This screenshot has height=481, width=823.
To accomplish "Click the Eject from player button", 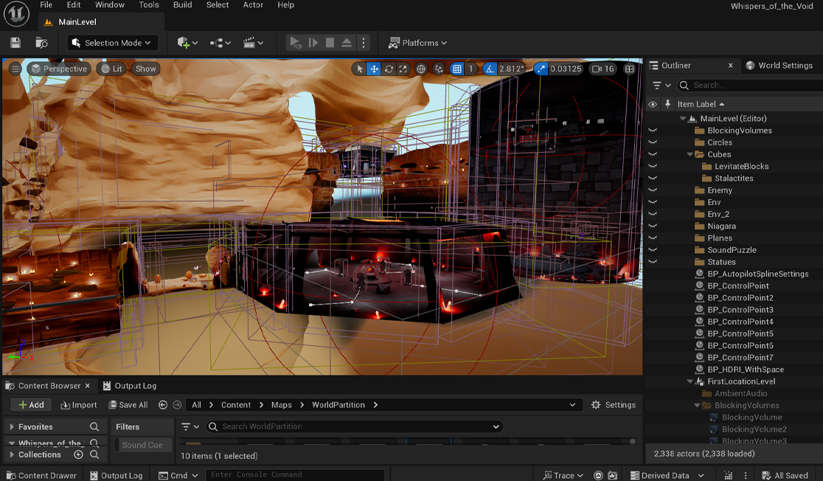I will click(347, 43).
